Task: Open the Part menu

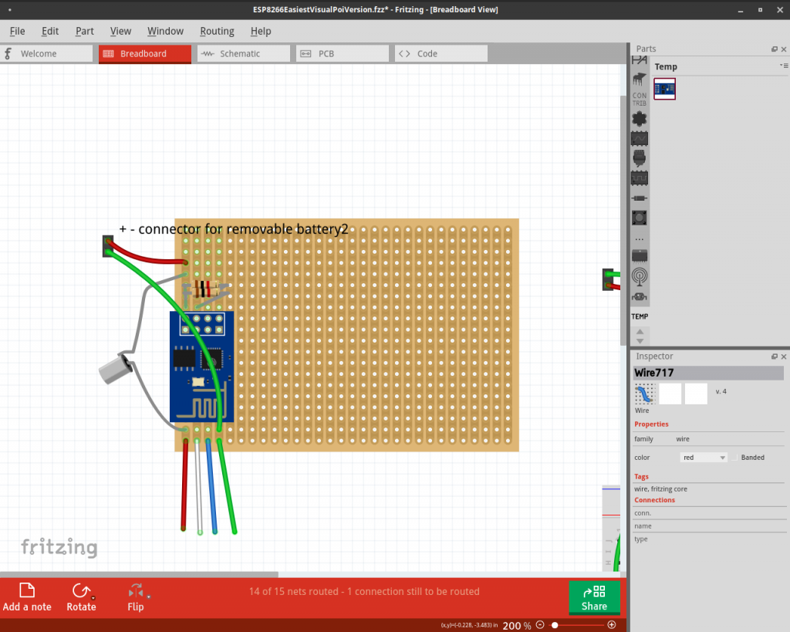Action: [x=85, y=31]
